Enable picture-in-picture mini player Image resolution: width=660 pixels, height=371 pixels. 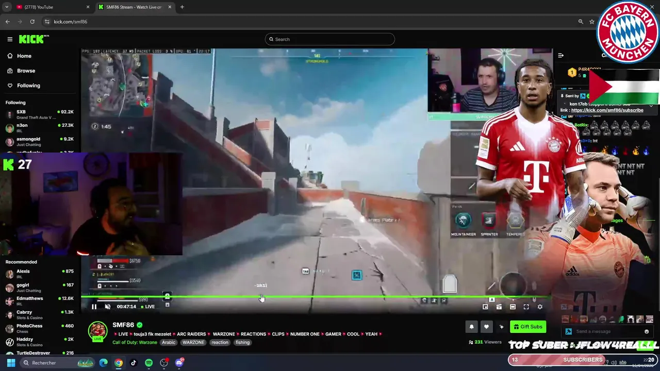pyautogui.click(x=485, y=307)
